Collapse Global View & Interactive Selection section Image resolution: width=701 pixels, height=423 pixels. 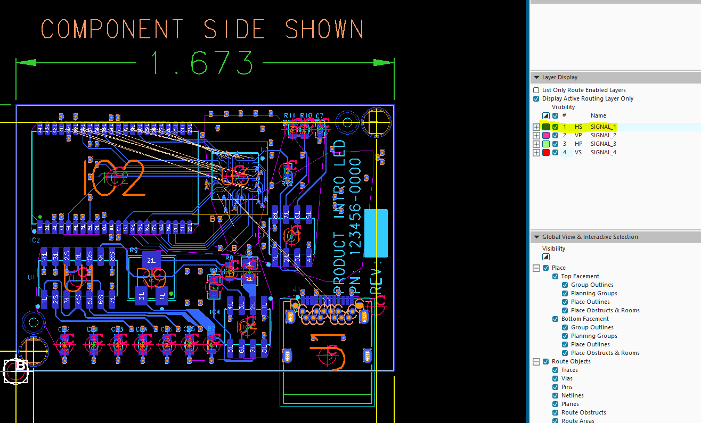[536, 237]
